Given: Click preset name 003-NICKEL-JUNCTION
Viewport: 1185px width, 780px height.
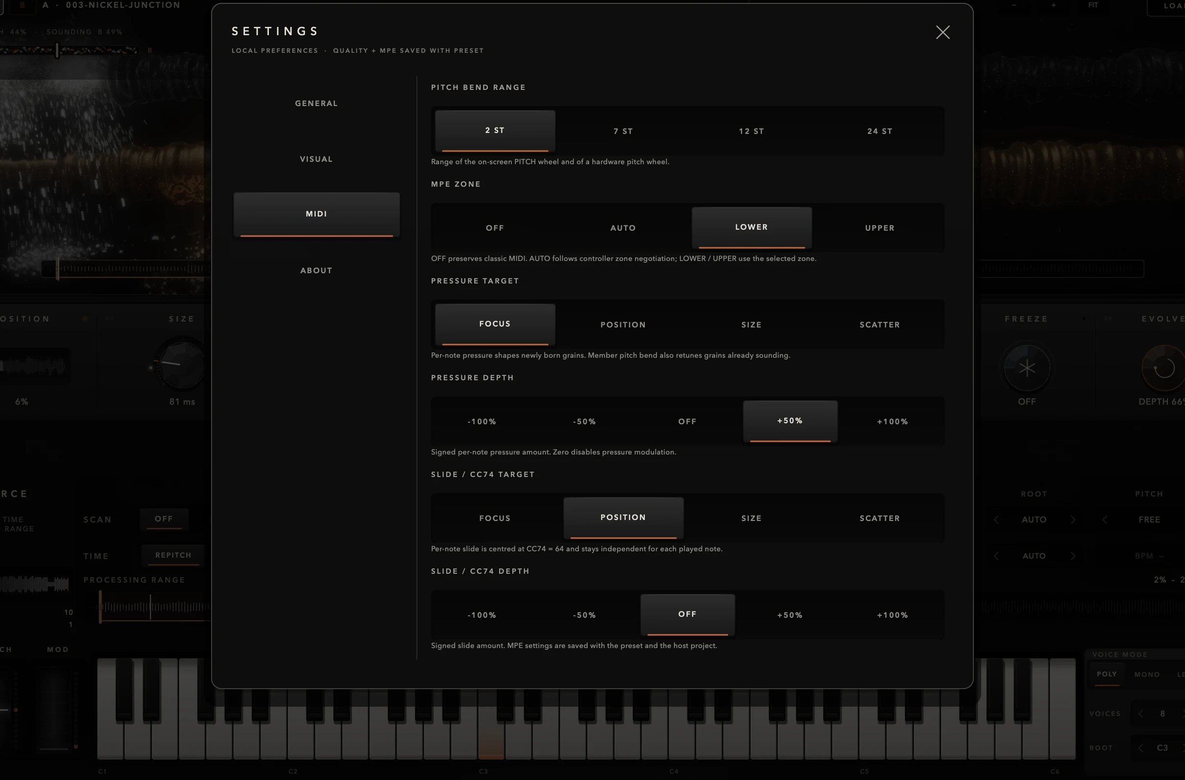Looking at the screenshot, I should tap(123, 5).
